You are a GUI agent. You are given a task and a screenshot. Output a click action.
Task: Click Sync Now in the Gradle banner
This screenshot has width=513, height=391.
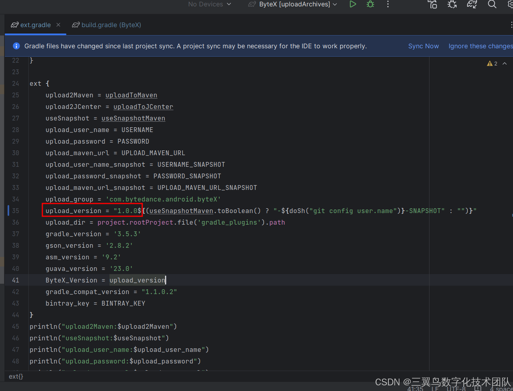coord(424,46)
